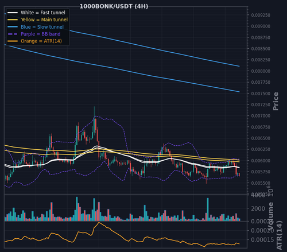The height and width of the screenshot is (252, 287).
Task: Click the right end of upper blue tunnel line
Action: pyautogui.click(x=239, y=66)
